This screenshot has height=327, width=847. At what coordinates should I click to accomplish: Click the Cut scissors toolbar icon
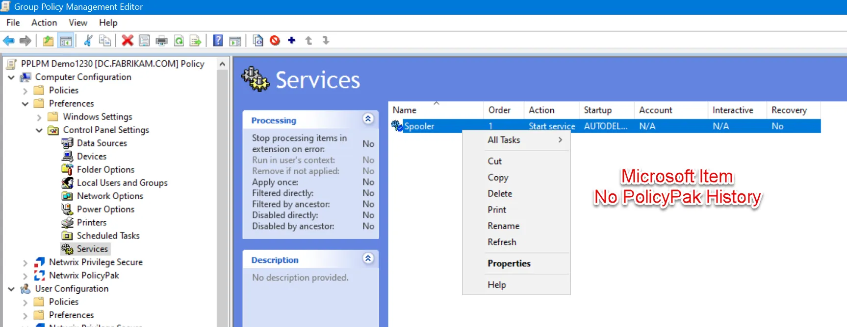tap(88, 41)
